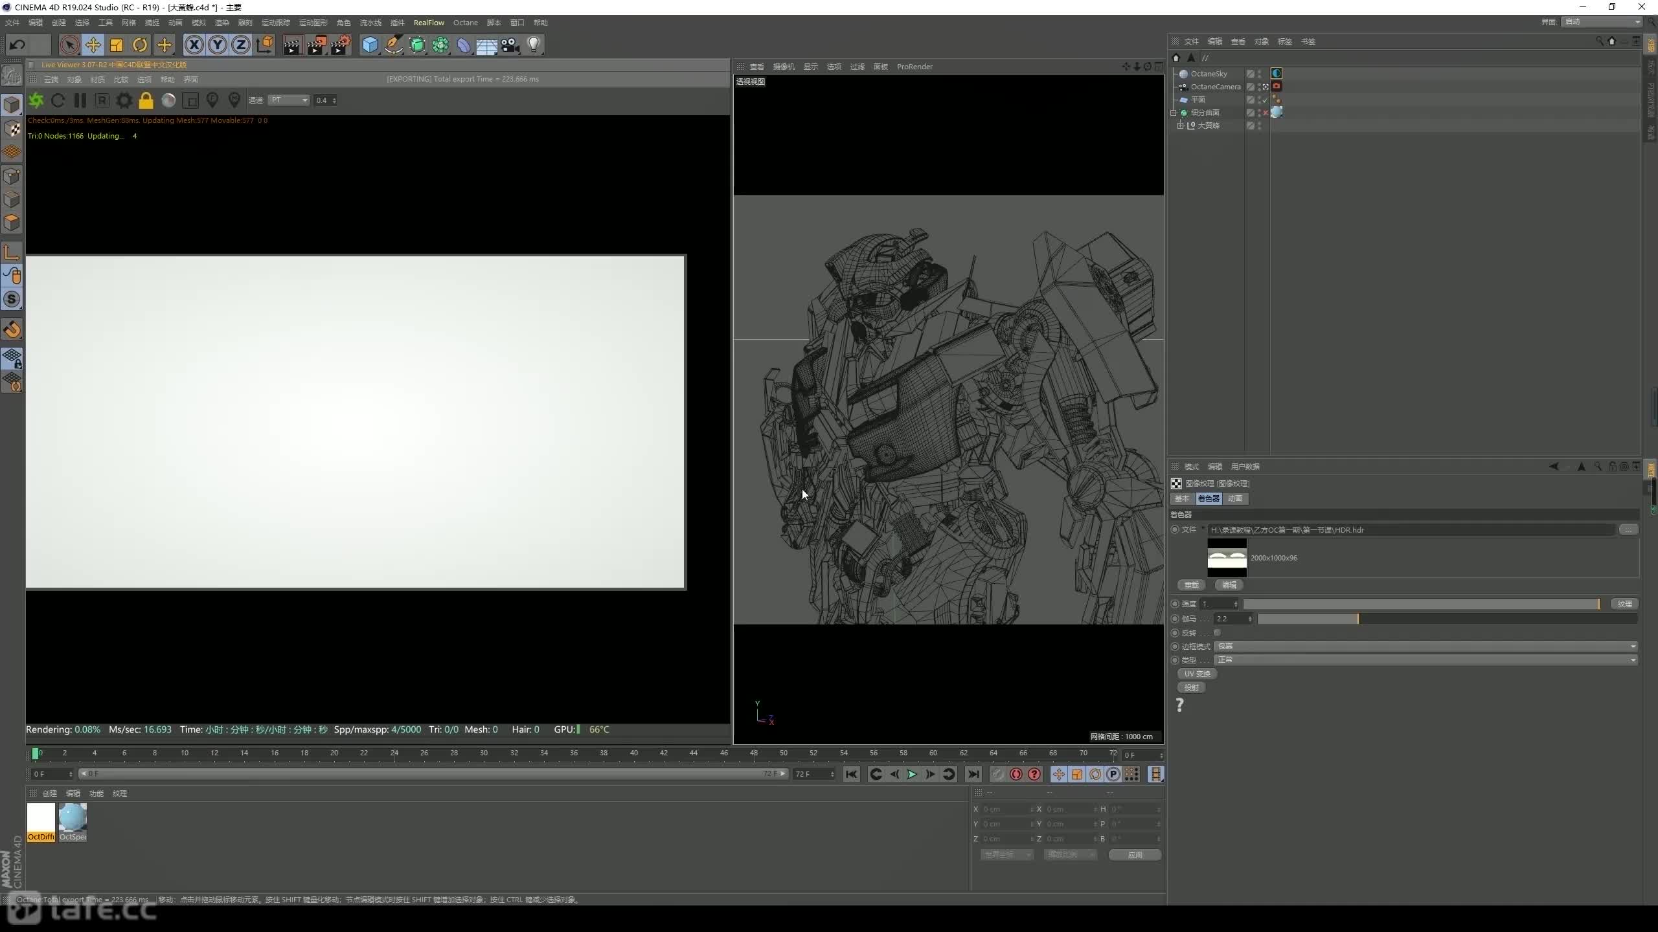Screen dimensions: 1658x932
Task: Toggle the autokeying record button
Action: [1016, 774]
